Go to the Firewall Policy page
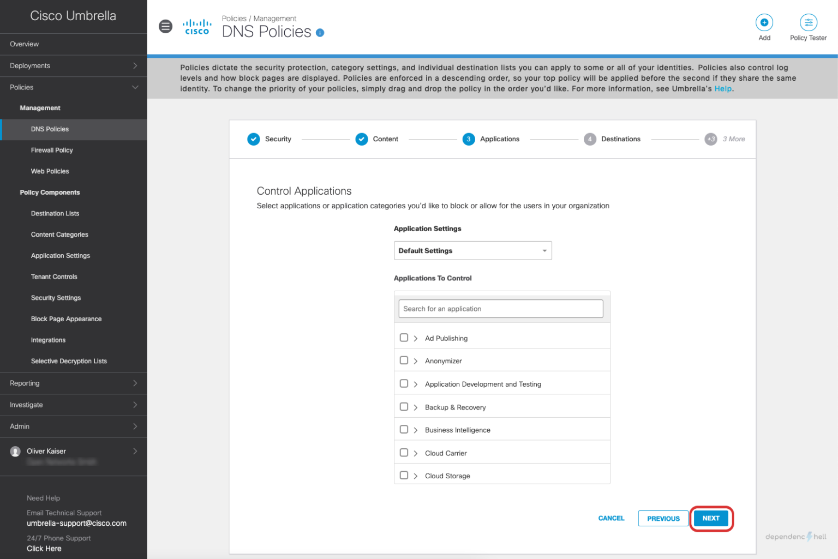The width and height of the screenshot is (838, 559). [52, 150]
